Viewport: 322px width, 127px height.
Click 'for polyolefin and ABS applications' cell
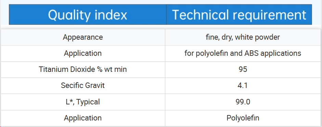pos(243,53)
